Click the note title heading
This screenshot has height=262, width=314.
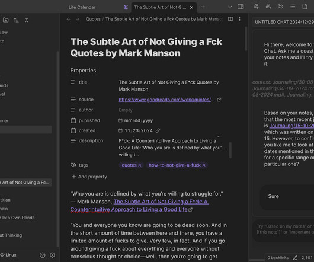(x=146, y=47)
